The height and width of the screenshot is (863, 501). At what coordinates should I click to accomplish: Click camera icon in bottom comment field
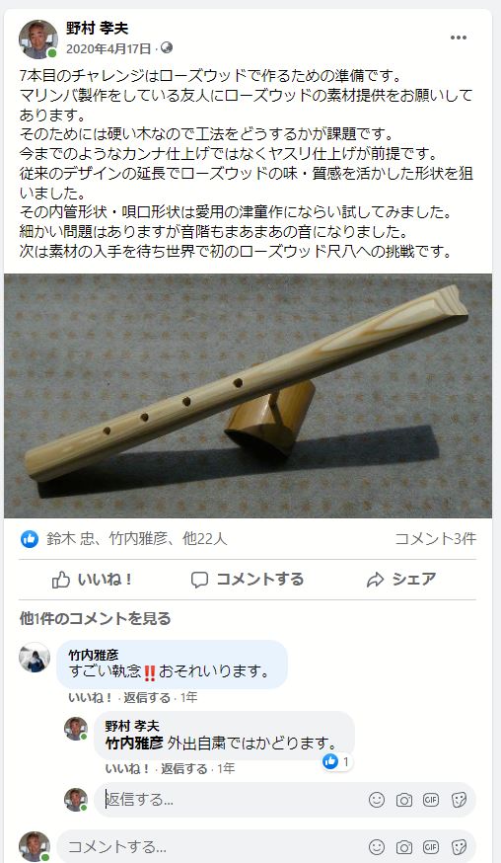point(404,846)
